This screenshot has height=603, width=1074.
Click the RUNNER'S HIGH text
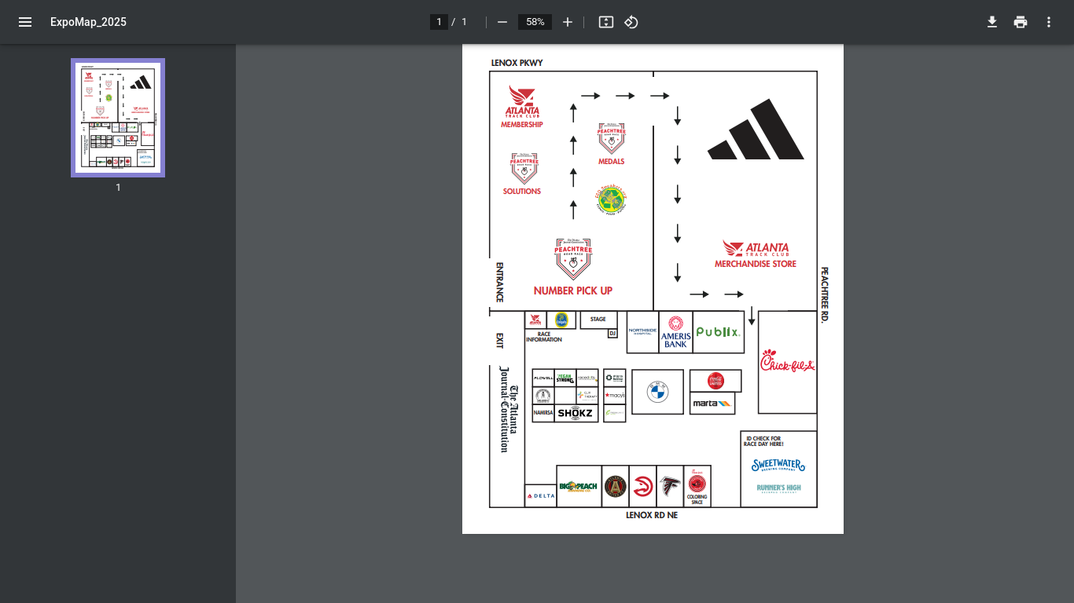coord(778,488)
